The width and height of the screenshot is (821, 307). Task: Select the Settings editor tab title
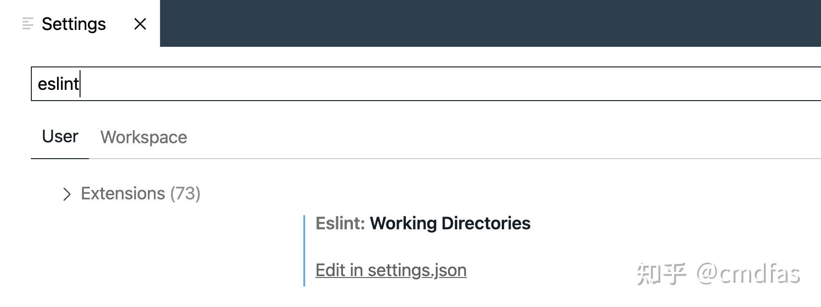(x=73, y=24)
